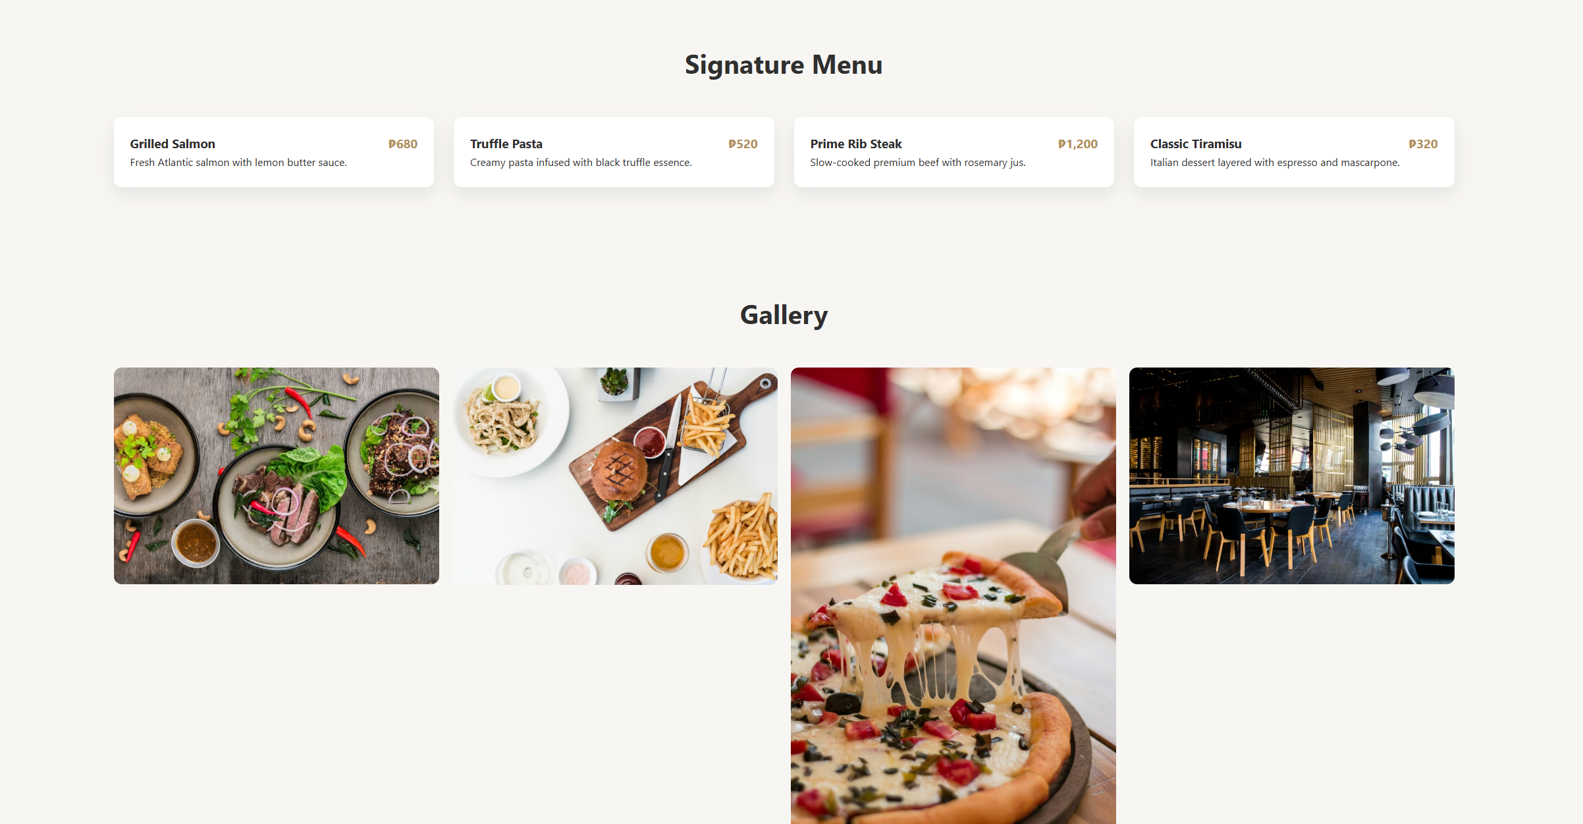1583x824 pixels.
Task: Click the Classic Tiramisu title text
Action: [x=1196, y=144]
